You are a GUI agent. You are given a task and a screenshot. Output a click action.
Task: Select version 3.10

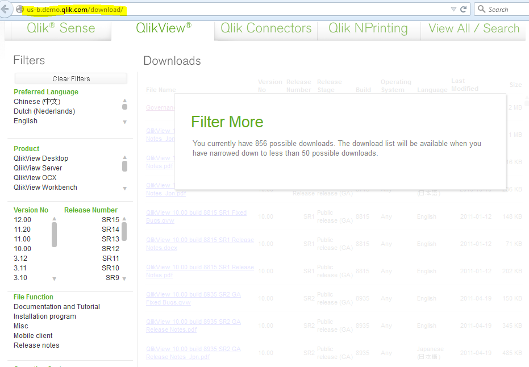pos(20,278)
